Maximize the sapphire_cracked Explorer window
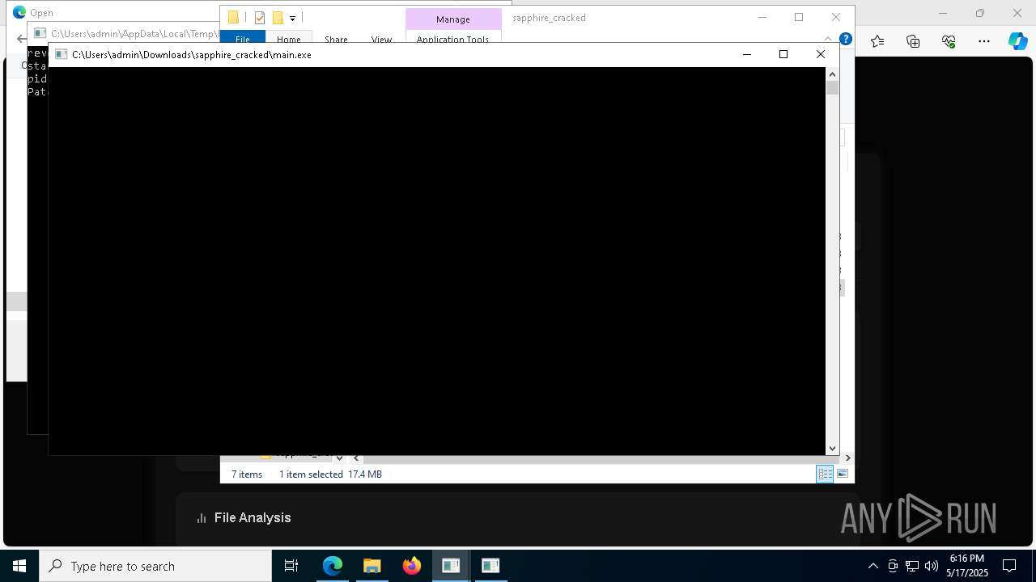The height and width of the screenshot is (582, 1036). point(799,17)
